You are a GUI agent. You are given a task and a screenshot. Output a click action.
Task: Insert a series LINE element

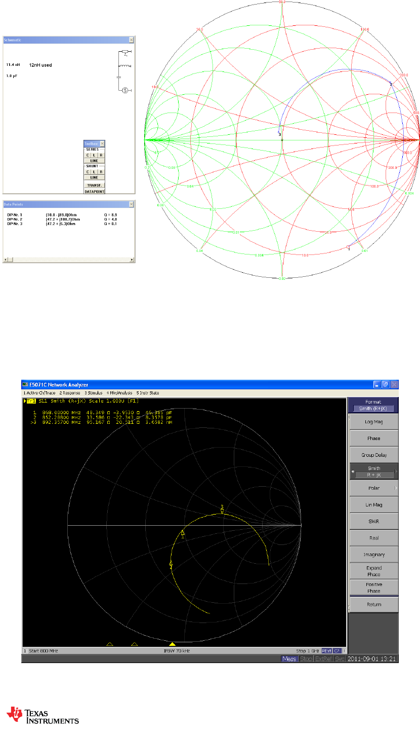tap(95, 161)
